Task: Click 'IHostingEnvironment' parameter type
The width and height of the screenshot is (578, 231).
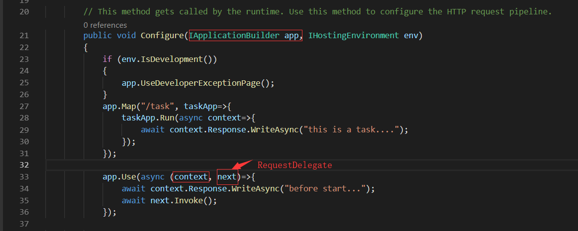Action: (354, 36)
